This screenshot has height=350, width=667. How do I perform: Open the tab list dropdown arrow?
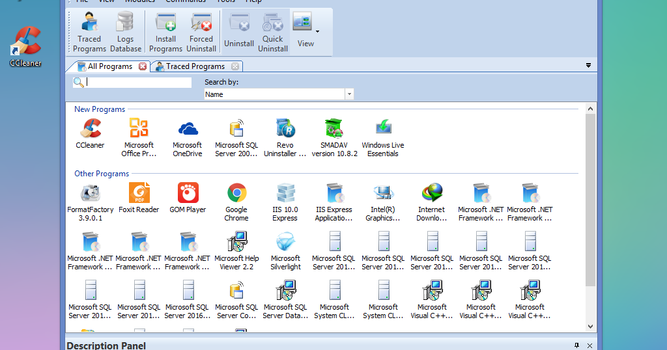tap(588, 66)
